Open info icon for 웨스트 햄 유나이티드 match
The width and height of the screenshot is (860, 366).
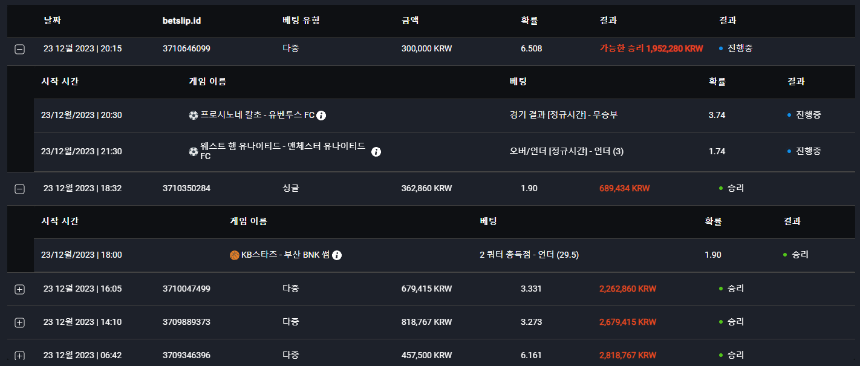pyautogui.click(x=376, y=152)
